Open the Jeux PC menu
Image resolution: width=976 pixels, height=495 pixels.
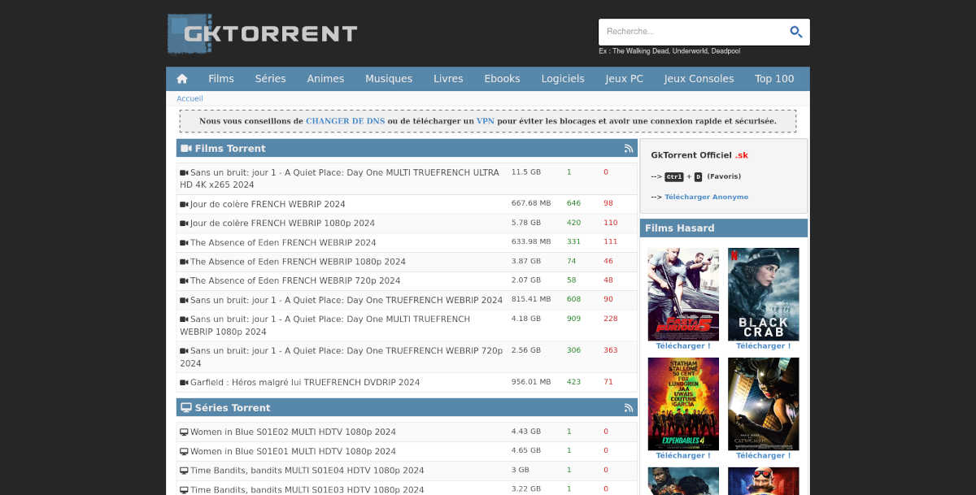tap(624, 79)
